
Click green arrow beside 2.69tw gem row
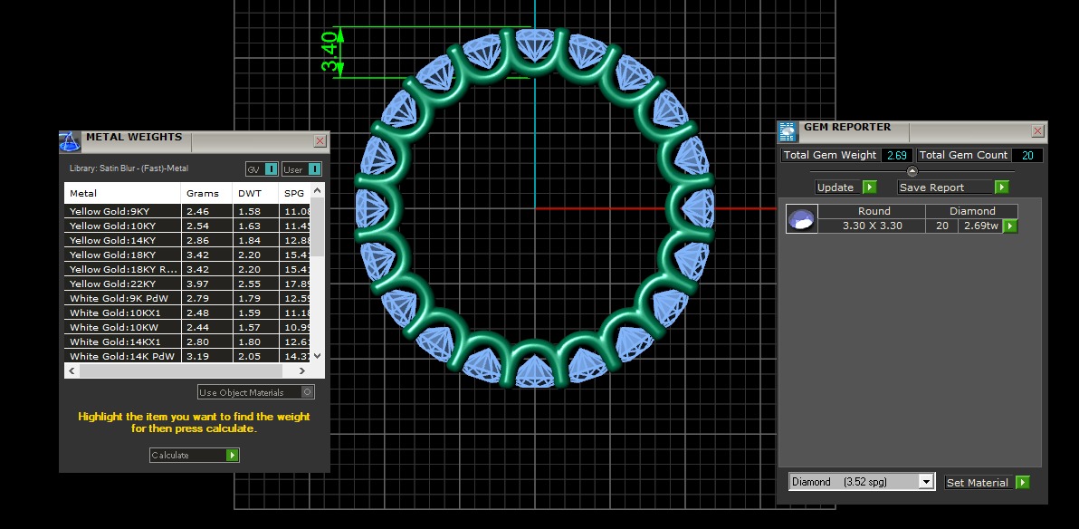[x=1009, y=226]
